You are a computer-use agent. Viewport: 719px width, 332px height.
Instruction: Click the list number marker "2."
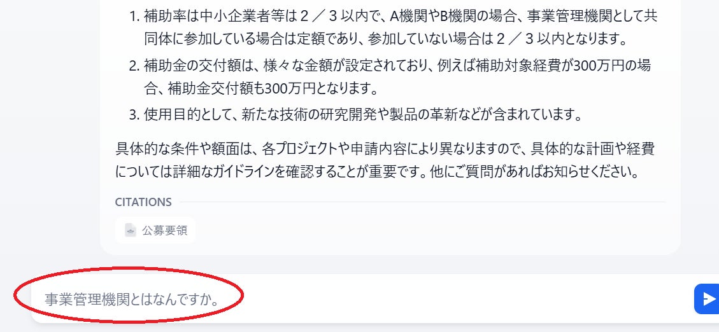pos(134,66)
